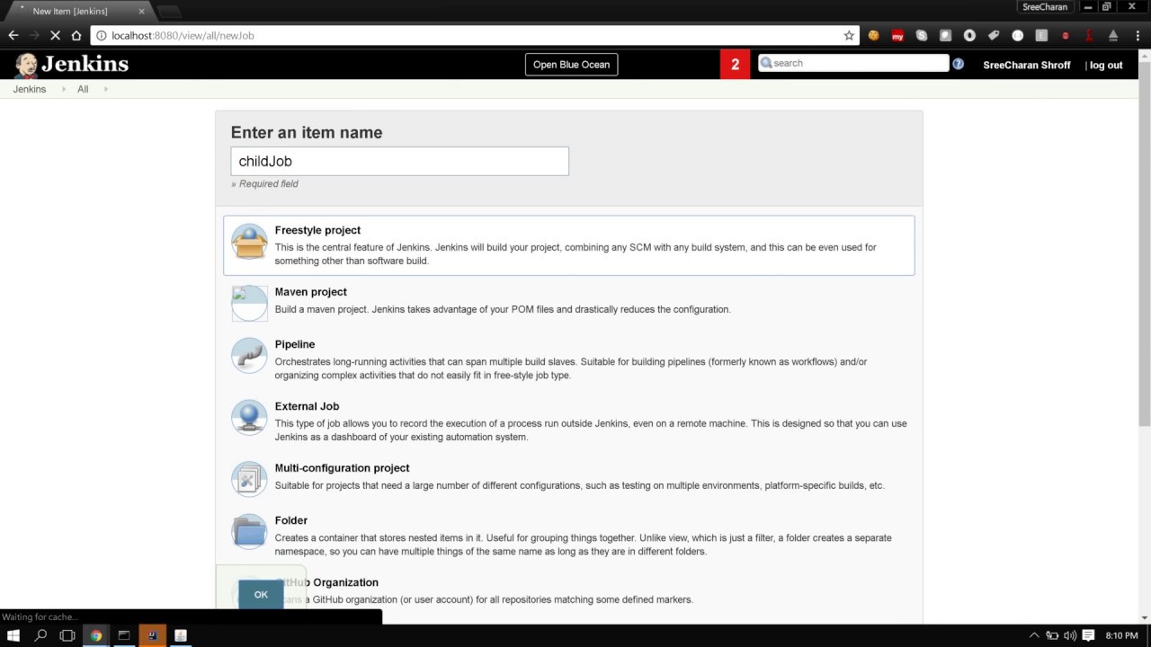Select the Freestyle project title

(x=317, y=230)
